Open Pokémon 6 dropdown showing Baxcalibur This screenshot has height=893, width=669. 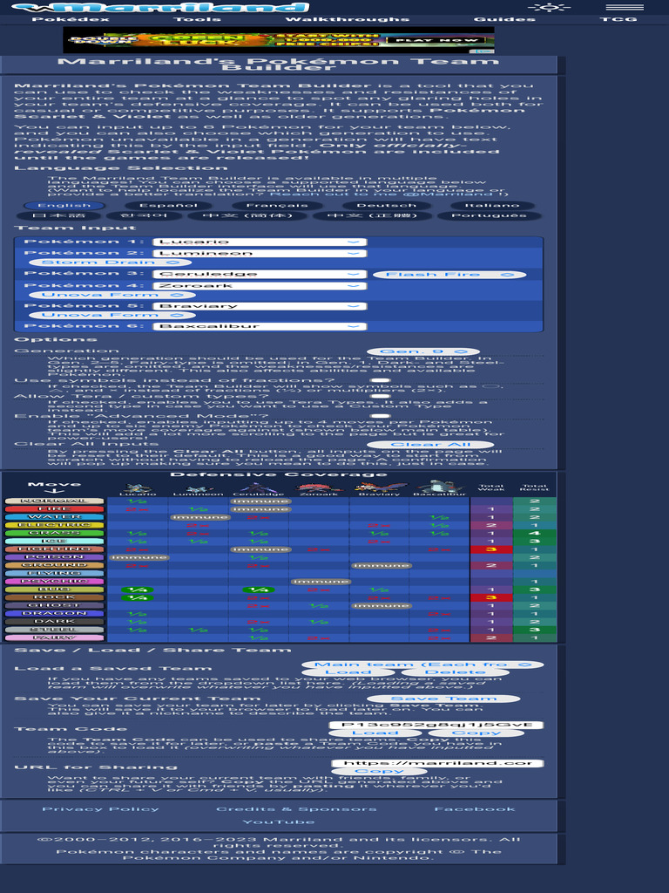260,326
